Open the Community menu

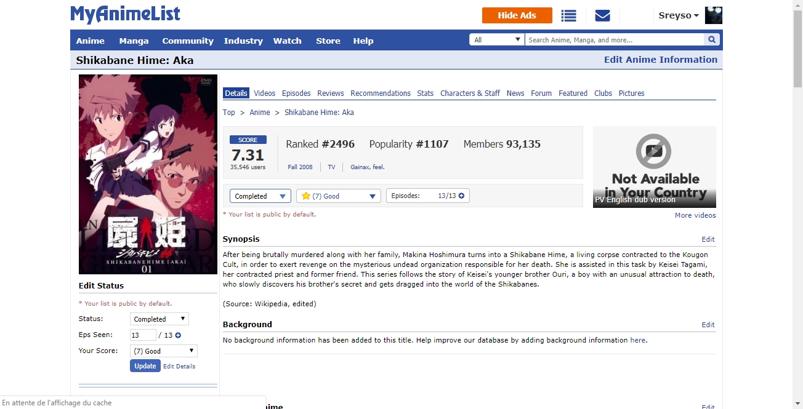(188, 41)
